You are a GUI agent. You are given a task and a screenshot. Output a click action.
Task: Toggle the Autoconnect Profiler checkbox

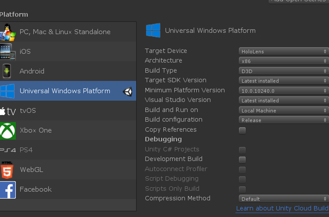tap(242, 170)
